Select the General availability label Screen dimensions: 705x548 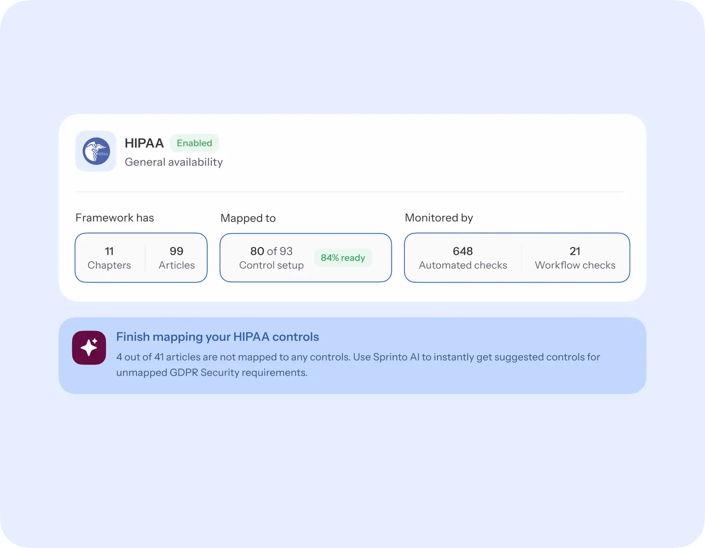174,162
